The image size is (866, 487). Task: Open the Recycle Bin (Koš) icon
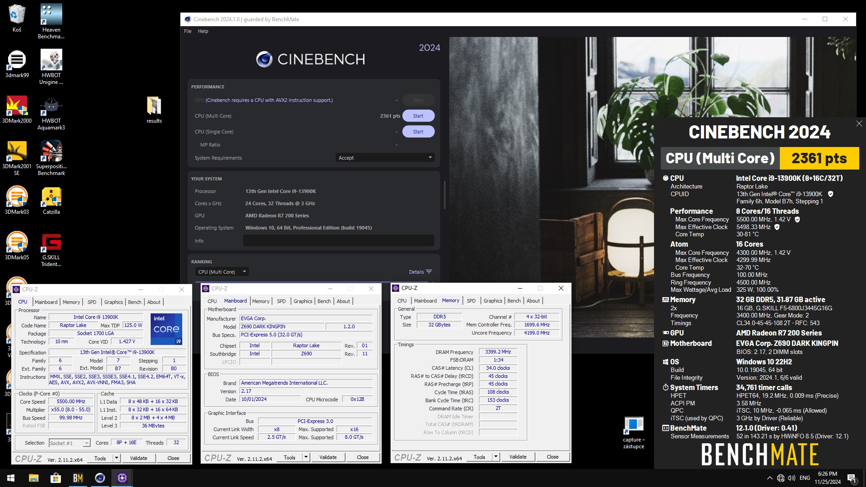click(17, 18)
